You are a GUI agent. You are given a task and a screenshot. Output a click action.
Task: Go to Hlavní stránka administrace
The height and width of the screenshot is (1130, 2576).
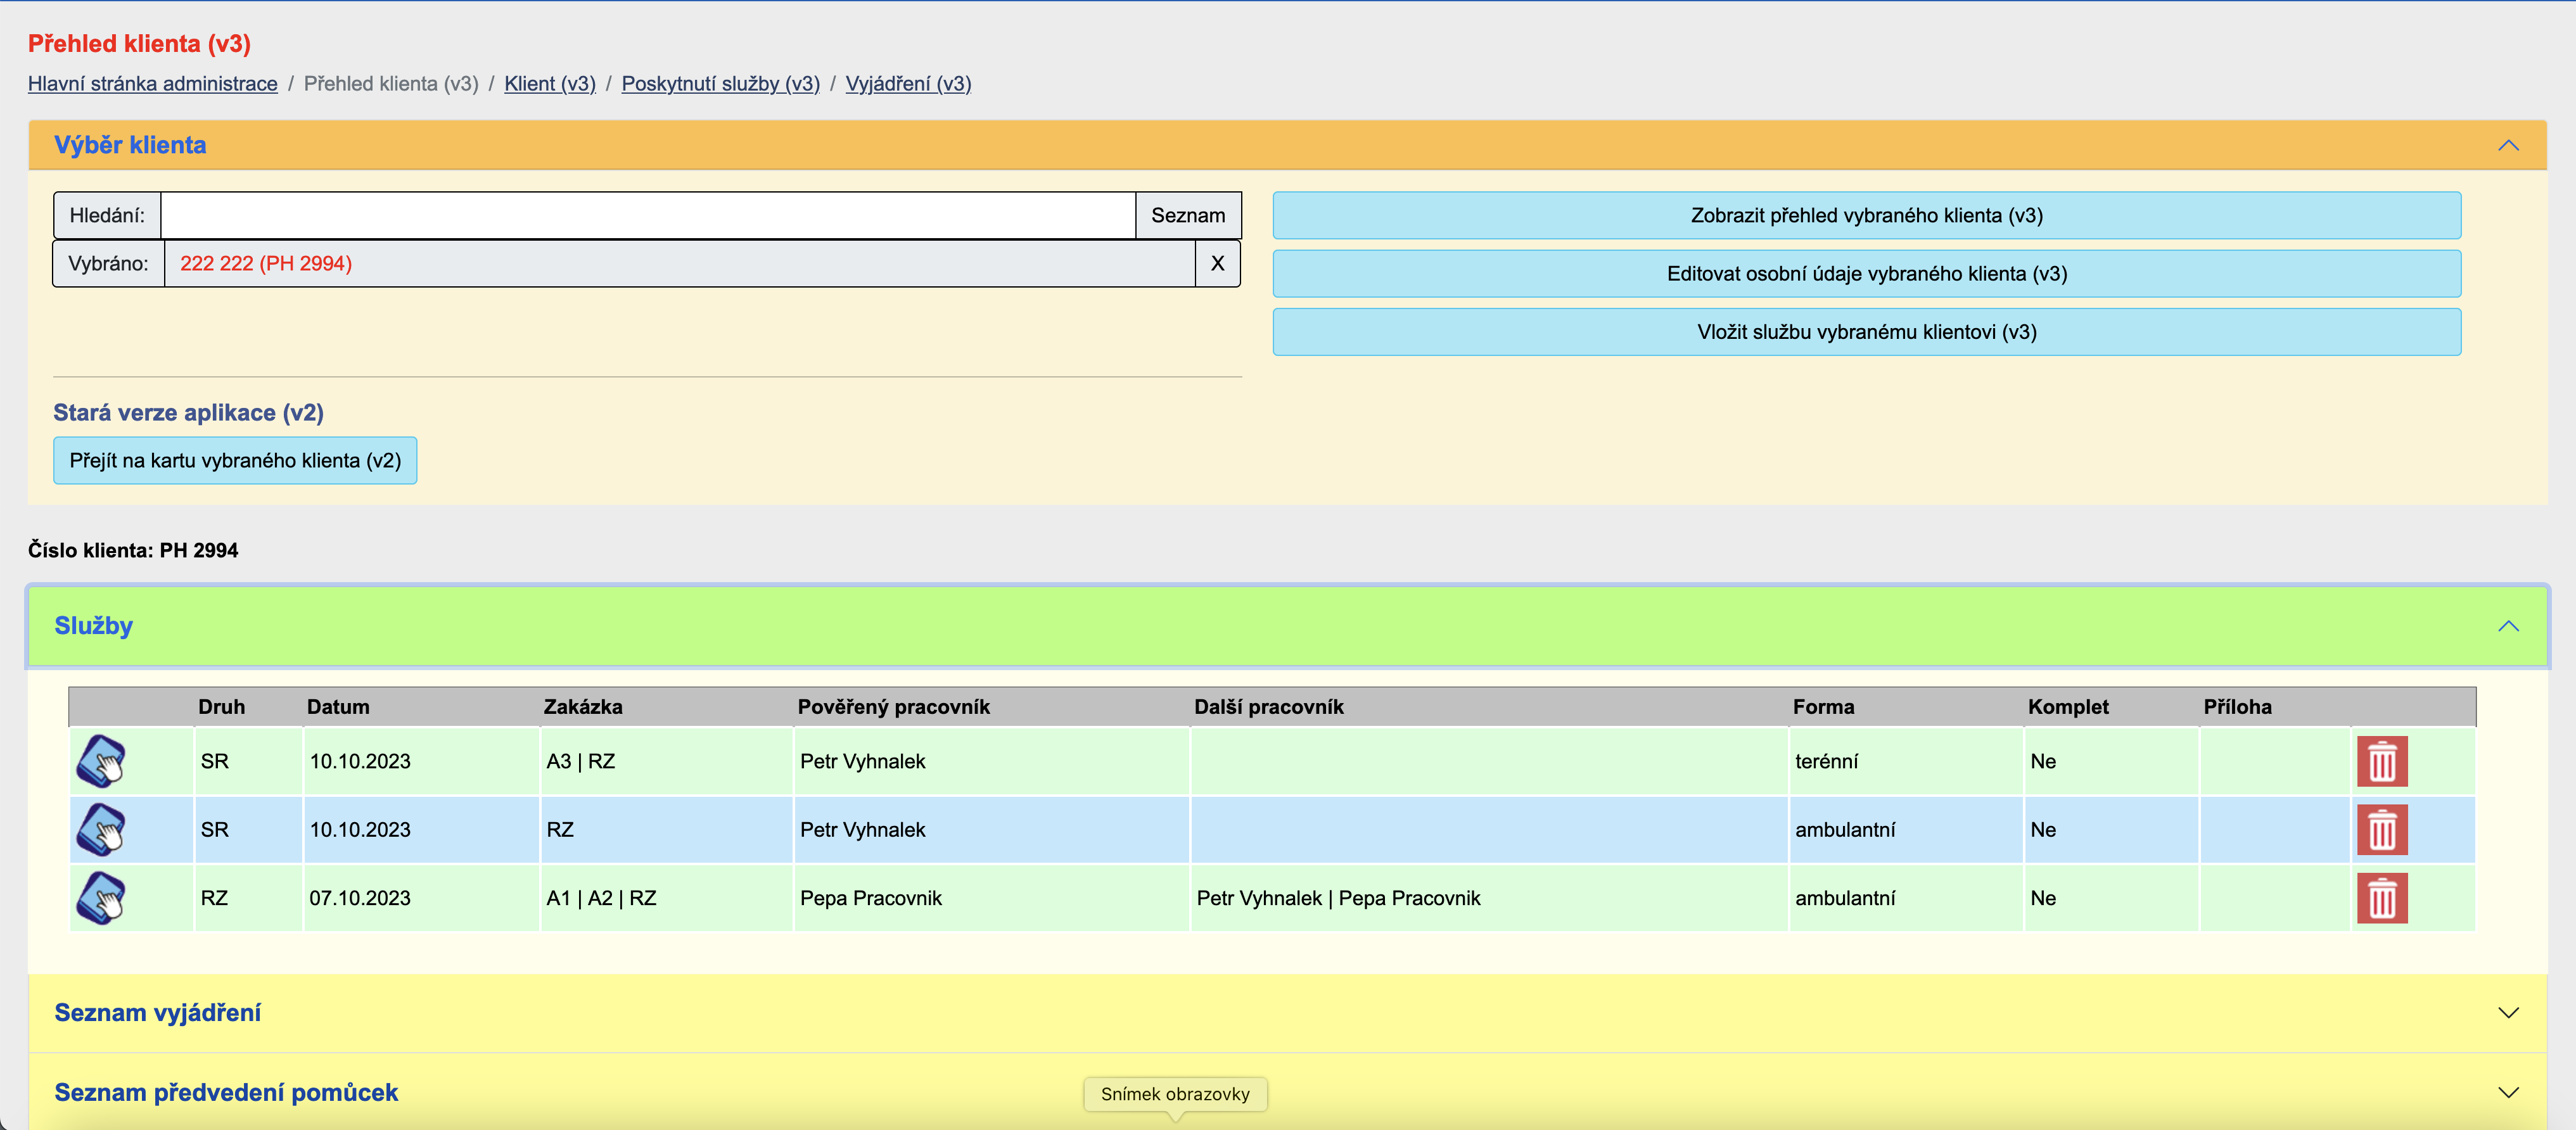click(x=152, y=84)
